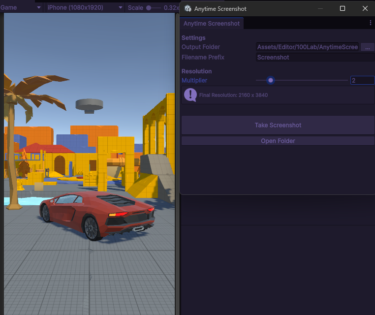Click the Game view Scale slider
The width and height of the screenshot is (375, 315).
pos(154,8)
